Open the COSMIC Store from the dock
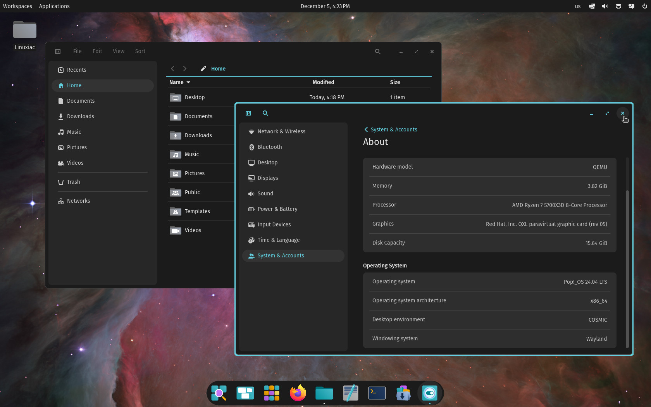Image resolution: width=651 pixels, height=407 pixels. 403,393
